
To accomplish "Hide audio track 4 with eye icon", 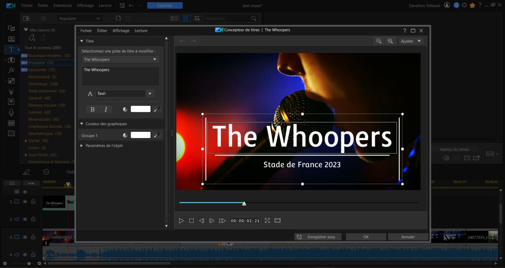I will click(25, 255).
